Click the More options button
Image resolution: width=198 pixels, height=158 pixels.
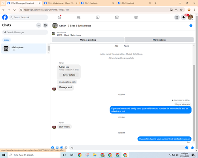click(159, 40)
